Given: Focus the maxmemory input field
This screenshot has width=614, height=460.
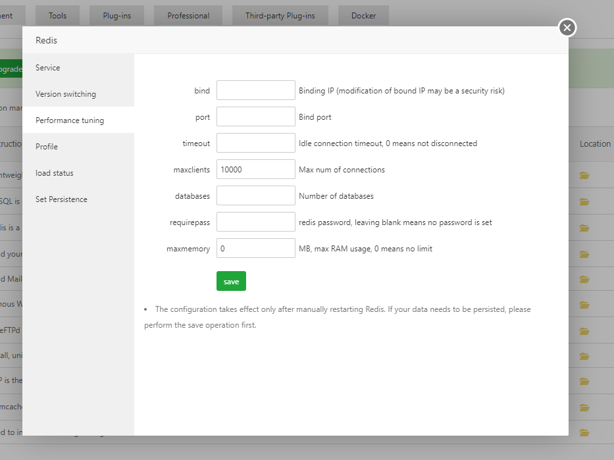Looking at the screenshot, I should (255, 248).
